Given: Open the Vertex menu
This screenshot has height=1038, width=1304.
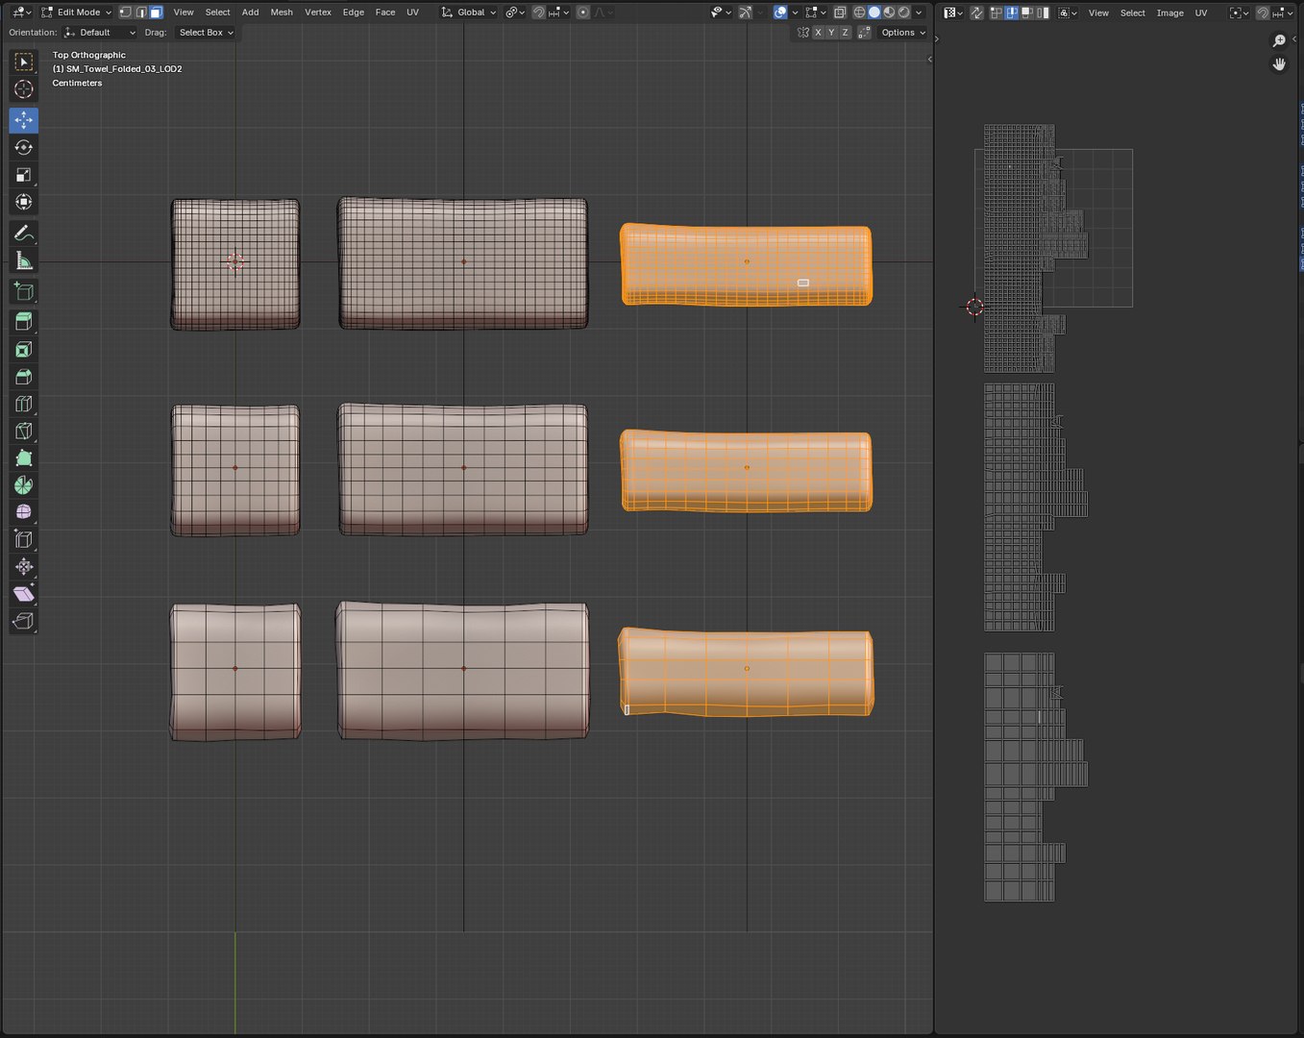Looking at the screenshot, I should click(318, 12).
